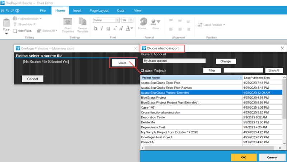This screenshot has width=287, height=162.
Task: Open the Show/Hide dropdown
Action: pos(24,24)
